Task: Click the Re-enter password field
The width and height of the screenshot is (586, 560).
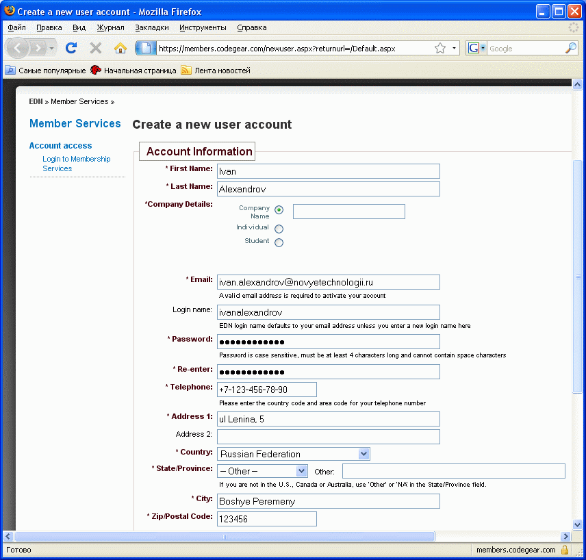Action: coord(328,372)
